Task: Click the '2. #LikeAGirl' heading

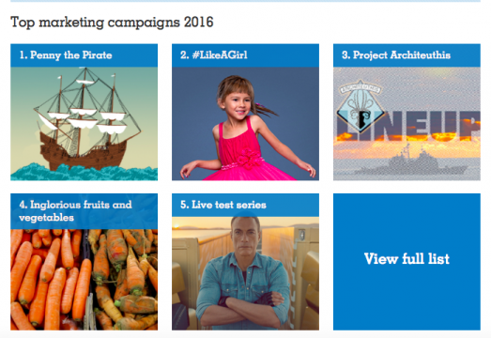Action: tap(214, 55)
